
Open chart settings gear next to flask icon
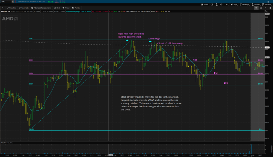(221, 4)
